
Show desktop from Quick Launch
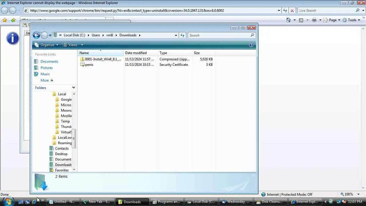(21, 202)
